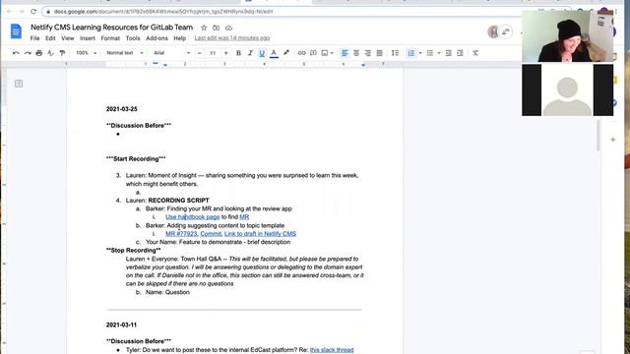Increase the font size
Viewport: 630px width, 354px height.
coord(225,53)
